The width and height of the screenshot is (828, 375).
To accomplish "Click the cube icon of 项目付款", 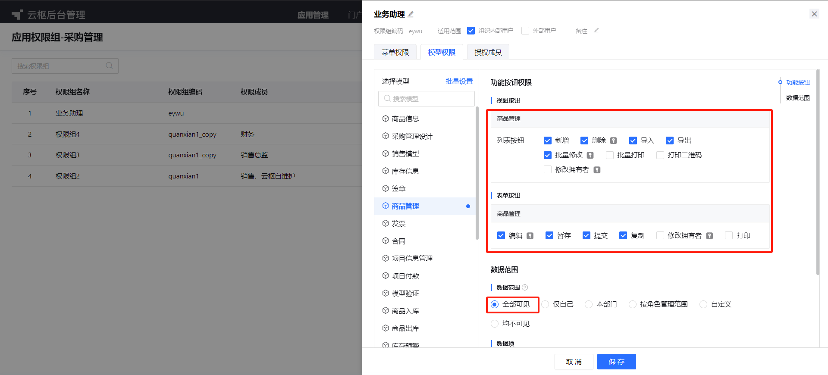I will [386, 276].
